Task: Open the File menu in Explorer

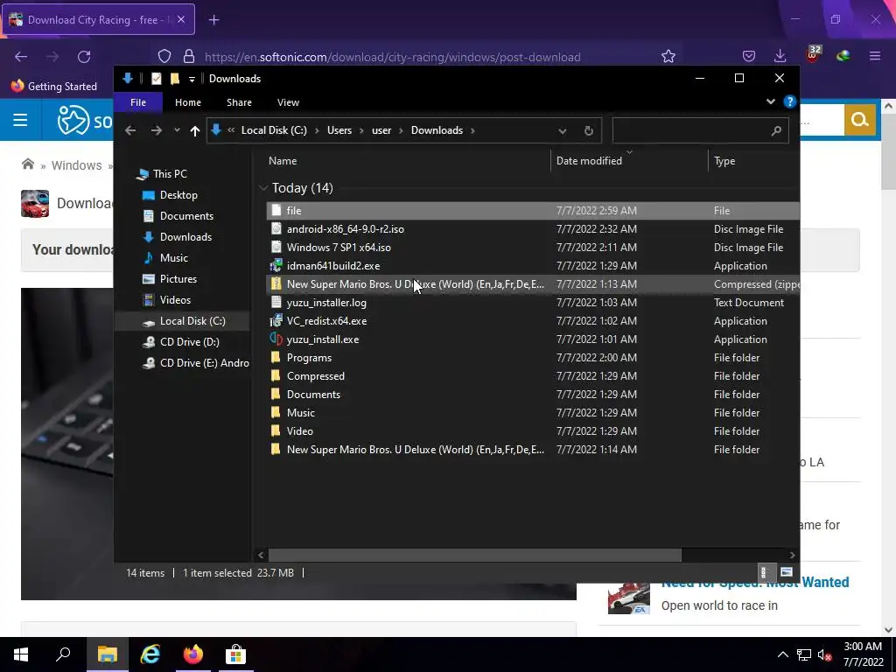Action: coord(138,102)
